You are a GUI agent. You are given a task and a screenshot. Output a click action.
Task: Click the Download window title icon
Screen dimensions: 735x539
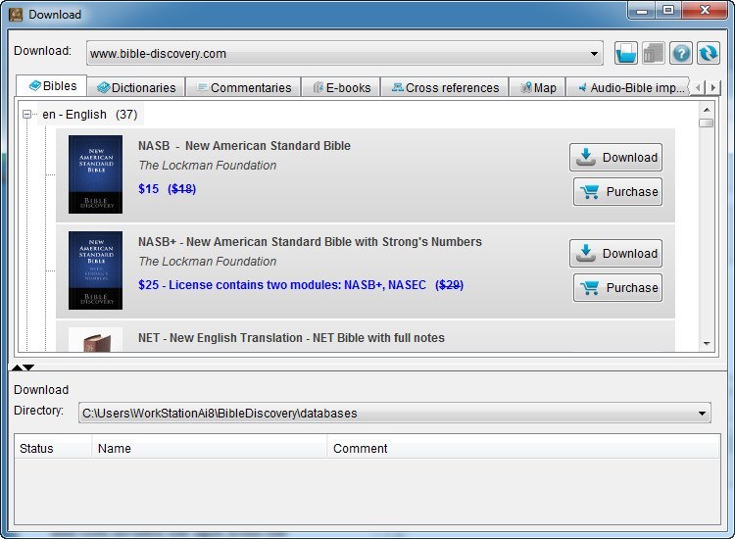pos(16,15)
